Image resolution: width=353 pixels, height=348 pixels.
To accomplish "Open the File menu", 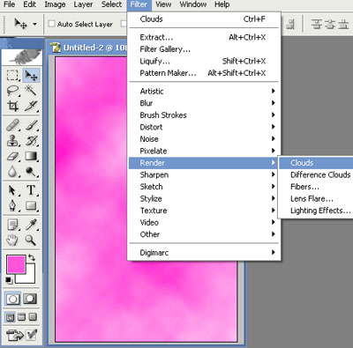I will (9, 4).
